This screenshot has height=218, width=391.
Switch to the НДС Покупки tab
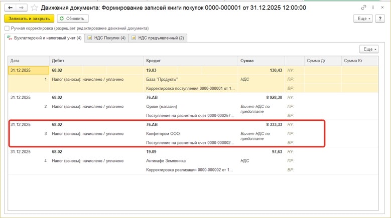tap(106, 38)
